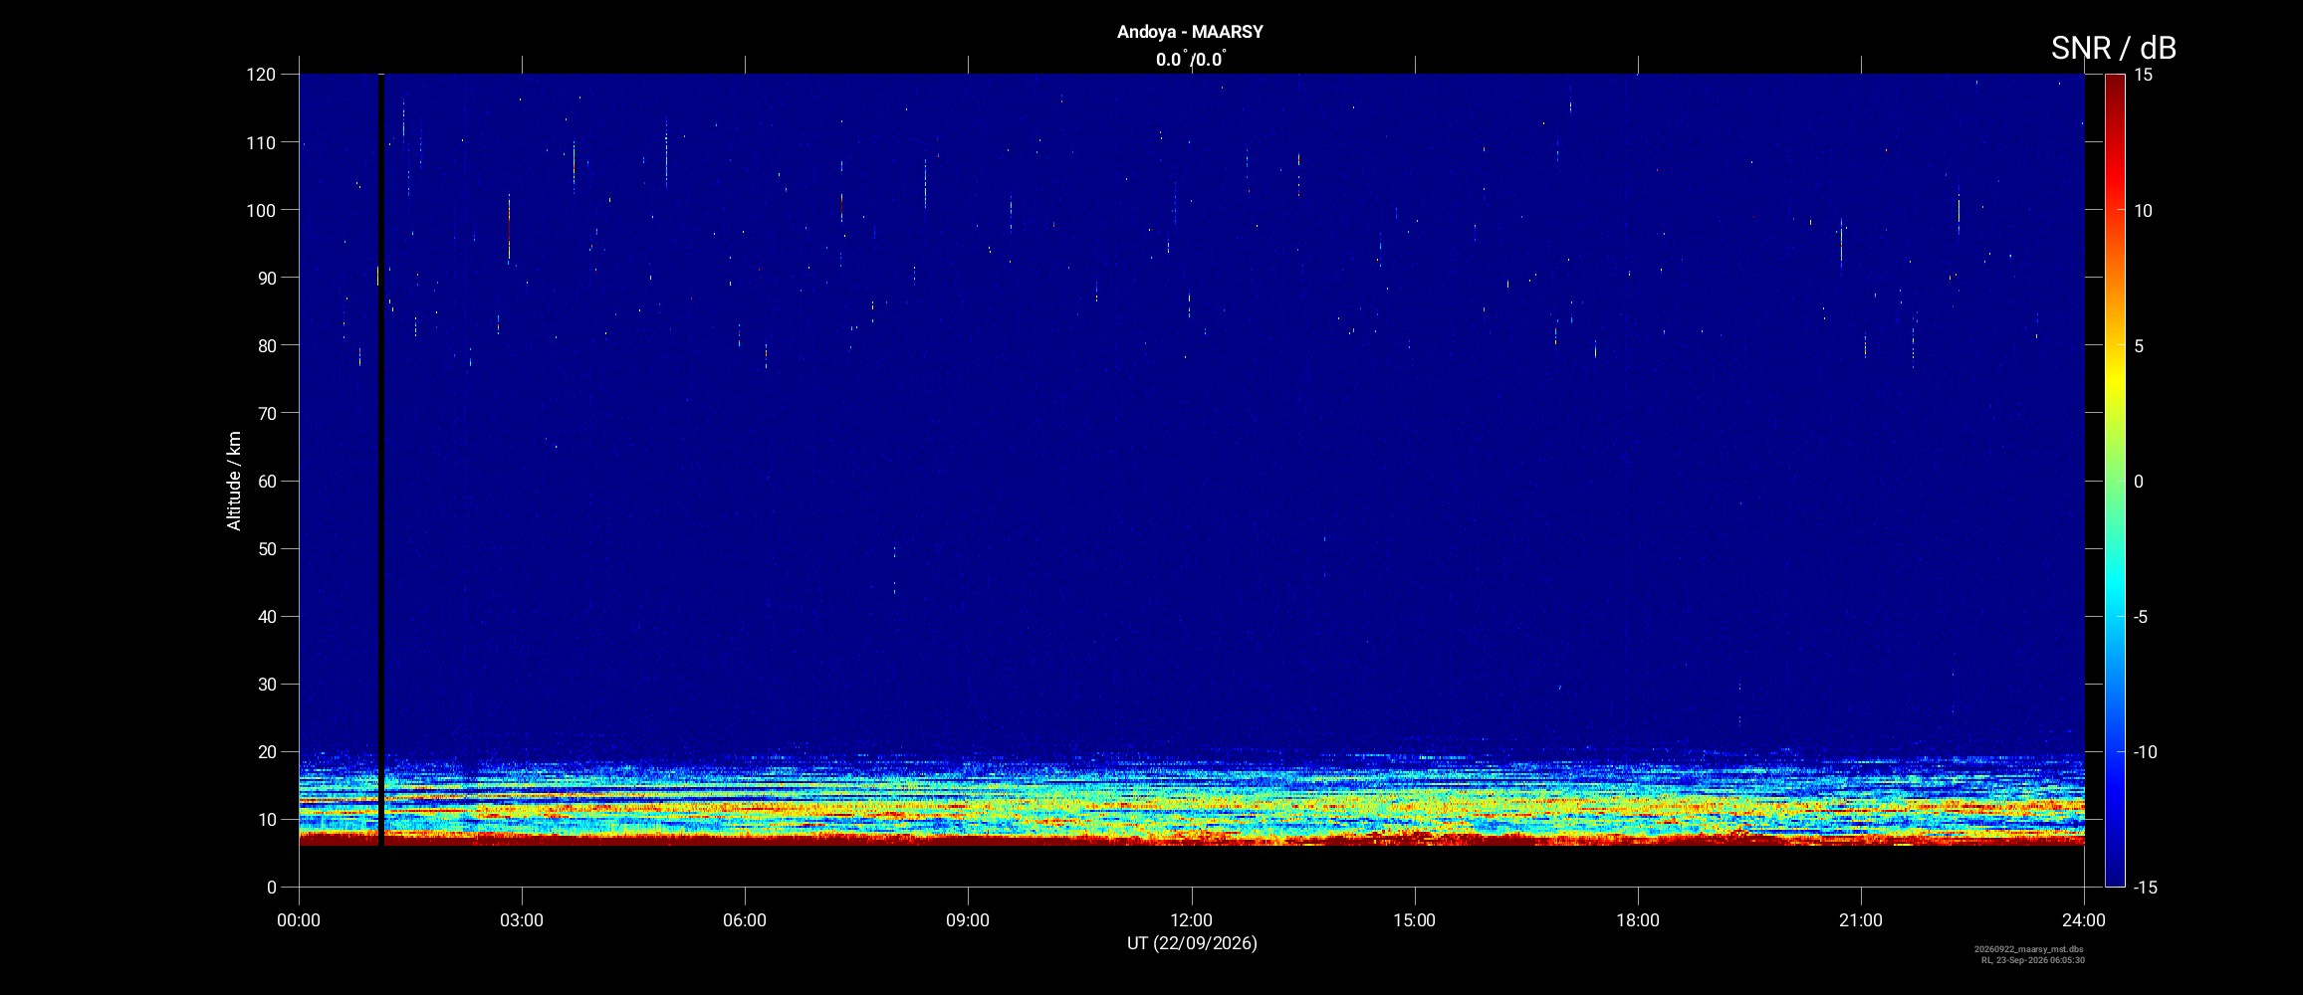The height and width of the screenshot is (995, 2303).
Task: Click the 00:00 time axis label
Action: 299,920
